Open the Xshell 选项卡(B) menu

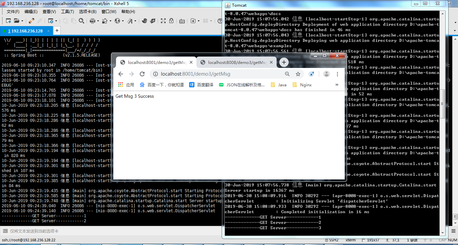(88, 12)
